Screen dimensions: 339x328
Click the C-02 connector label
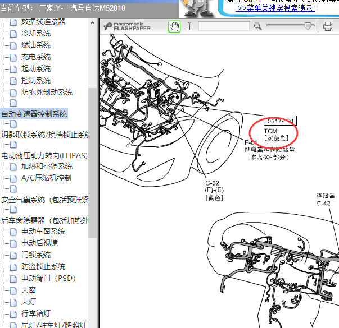(x=212, y=183)
